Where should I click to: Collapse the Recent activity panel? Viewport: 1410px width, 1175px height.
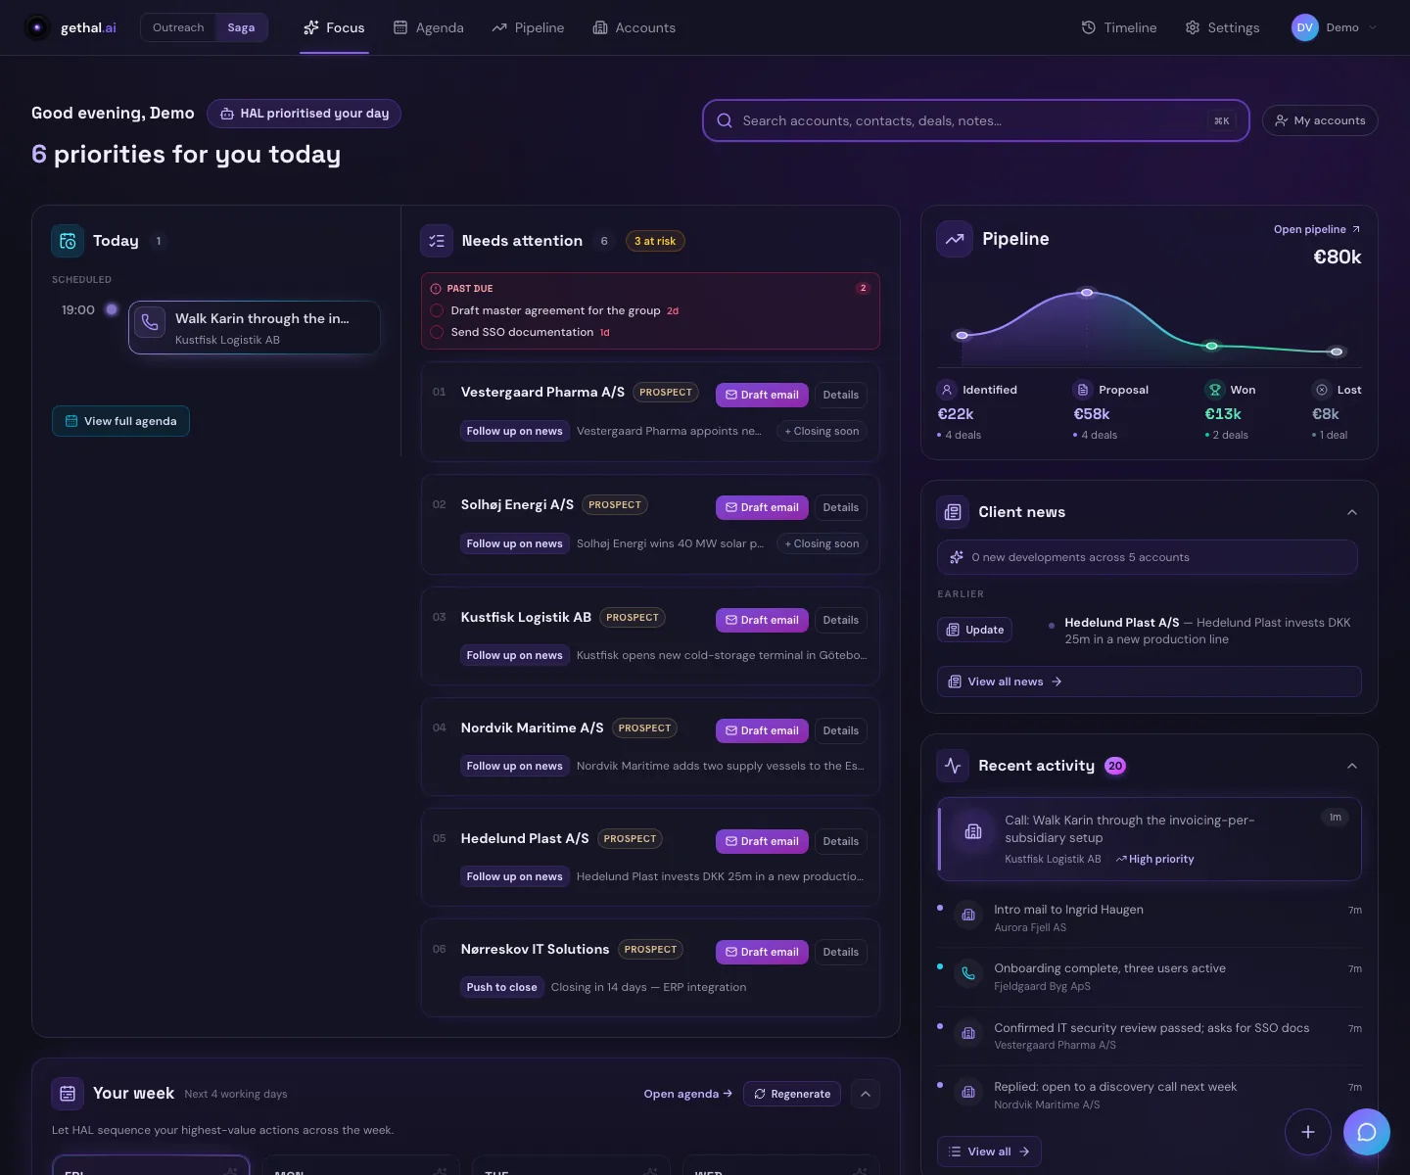point(1352,766)
